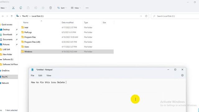Click Windows folder date 4/18/2022 9:23 AM
Screen dimensions: 199x112
click(69, 52)
